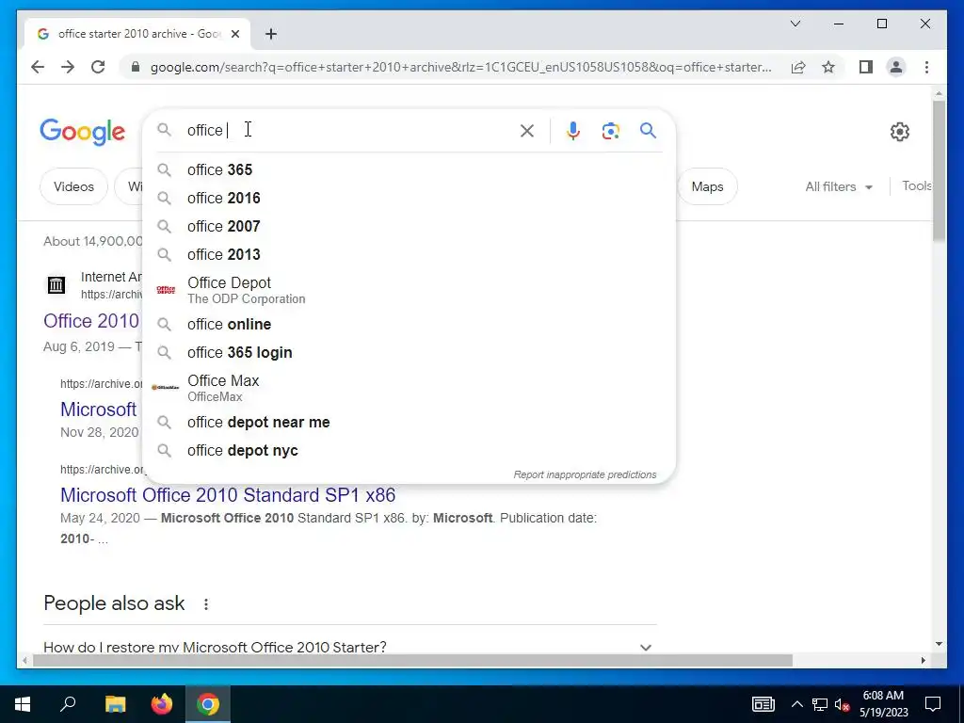Image resolution: width=964 pixels, height=723 pixels.
Task: Choose suggestion 'office 2013'
Action: pos(409,254)
